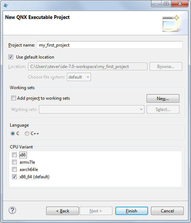This screenshot has height=223, width=191.
Task: Uncheck x86_64 (default) CPU variant
Action: click(x=14, y=177)
